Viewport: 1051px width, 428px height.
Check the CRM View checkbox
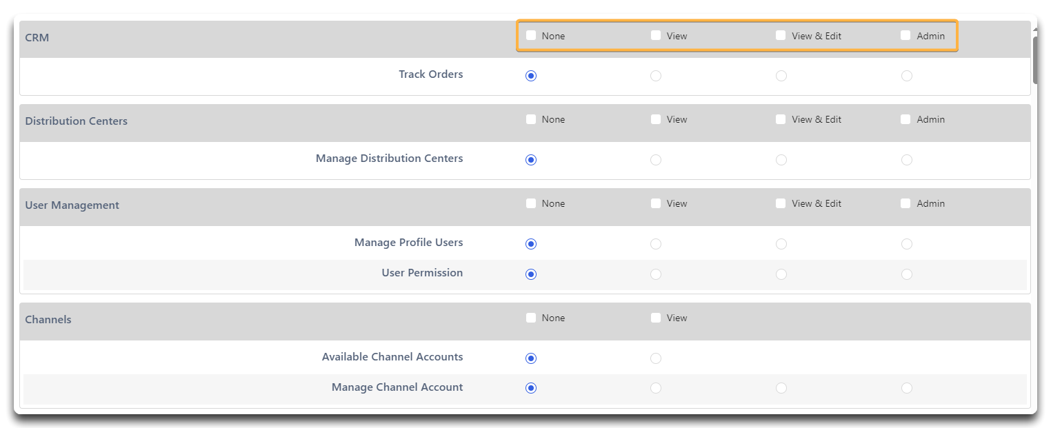point(656,35)
